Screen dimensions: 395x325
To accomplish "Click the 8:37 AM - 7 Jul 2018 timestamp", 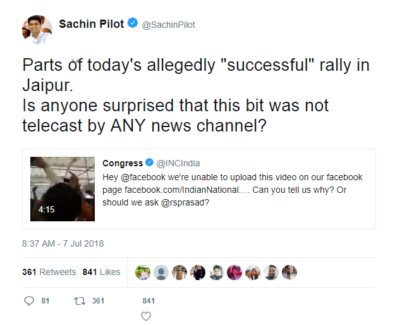I will [63, 243].
